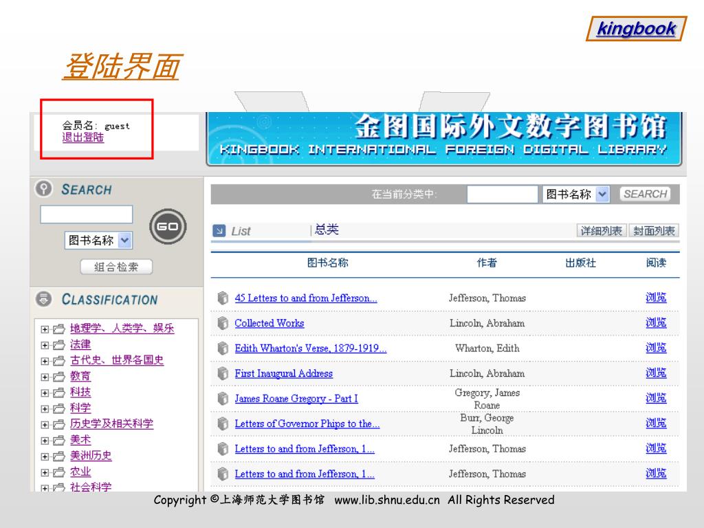The width and height of the screenshot is (704, 528).
Task: Click the book icon beside 45 Letters to and from Jefferson
Action: pos(223,298)
